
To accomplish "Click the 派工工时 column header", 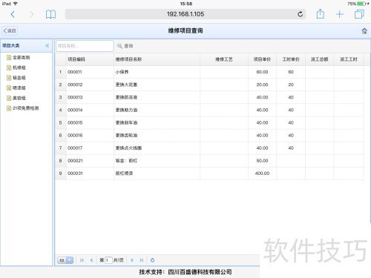I will pyautogui.click(x=349, y=59).
